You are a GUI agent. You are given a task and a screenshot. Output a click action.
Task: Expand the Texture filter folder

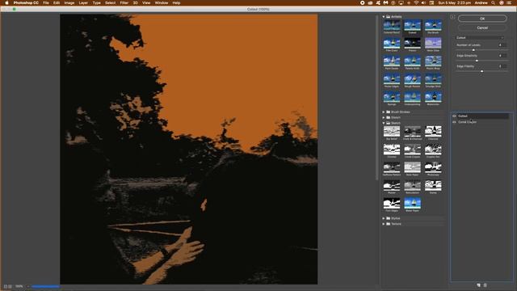(384, 224)
